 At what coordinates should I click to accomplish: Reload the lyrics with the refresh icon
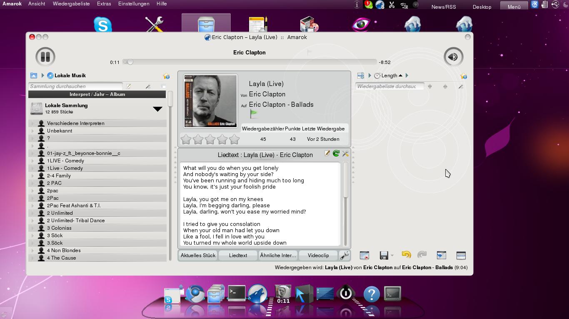pyautogui.click(x=336, y=154)
